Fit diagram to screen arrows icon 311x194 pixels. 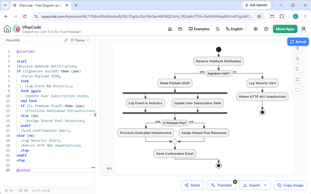[297, 79]
